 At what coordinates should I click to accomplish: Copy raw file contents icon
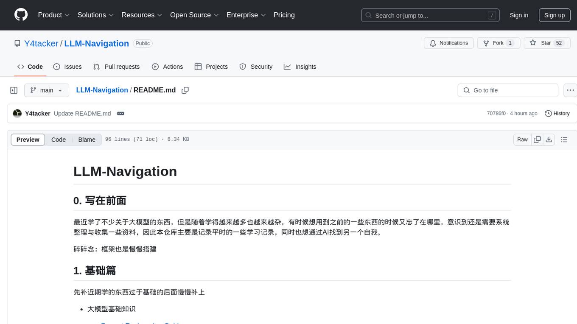point(537,140)
